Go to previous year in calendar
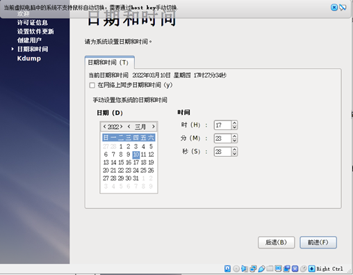 coord(104,127)
